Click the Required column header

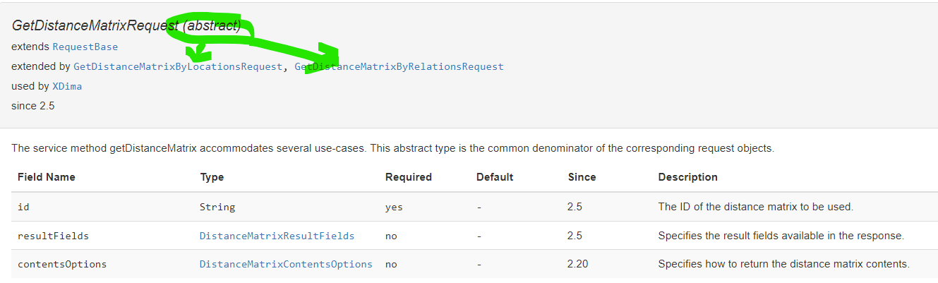409,177
